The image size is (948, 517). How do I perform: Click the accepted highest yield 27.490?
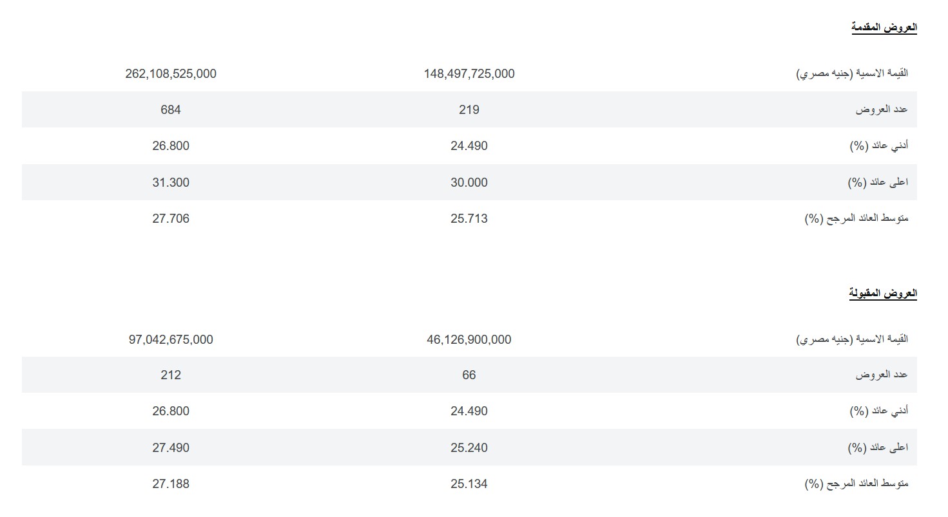click(x=171, y=447)
